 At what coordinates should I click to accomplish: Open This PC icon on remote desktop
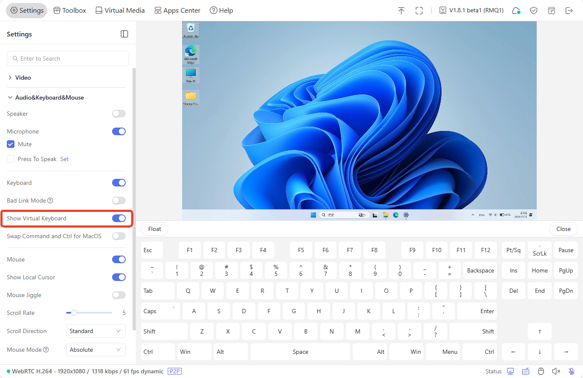coord(191,75)
